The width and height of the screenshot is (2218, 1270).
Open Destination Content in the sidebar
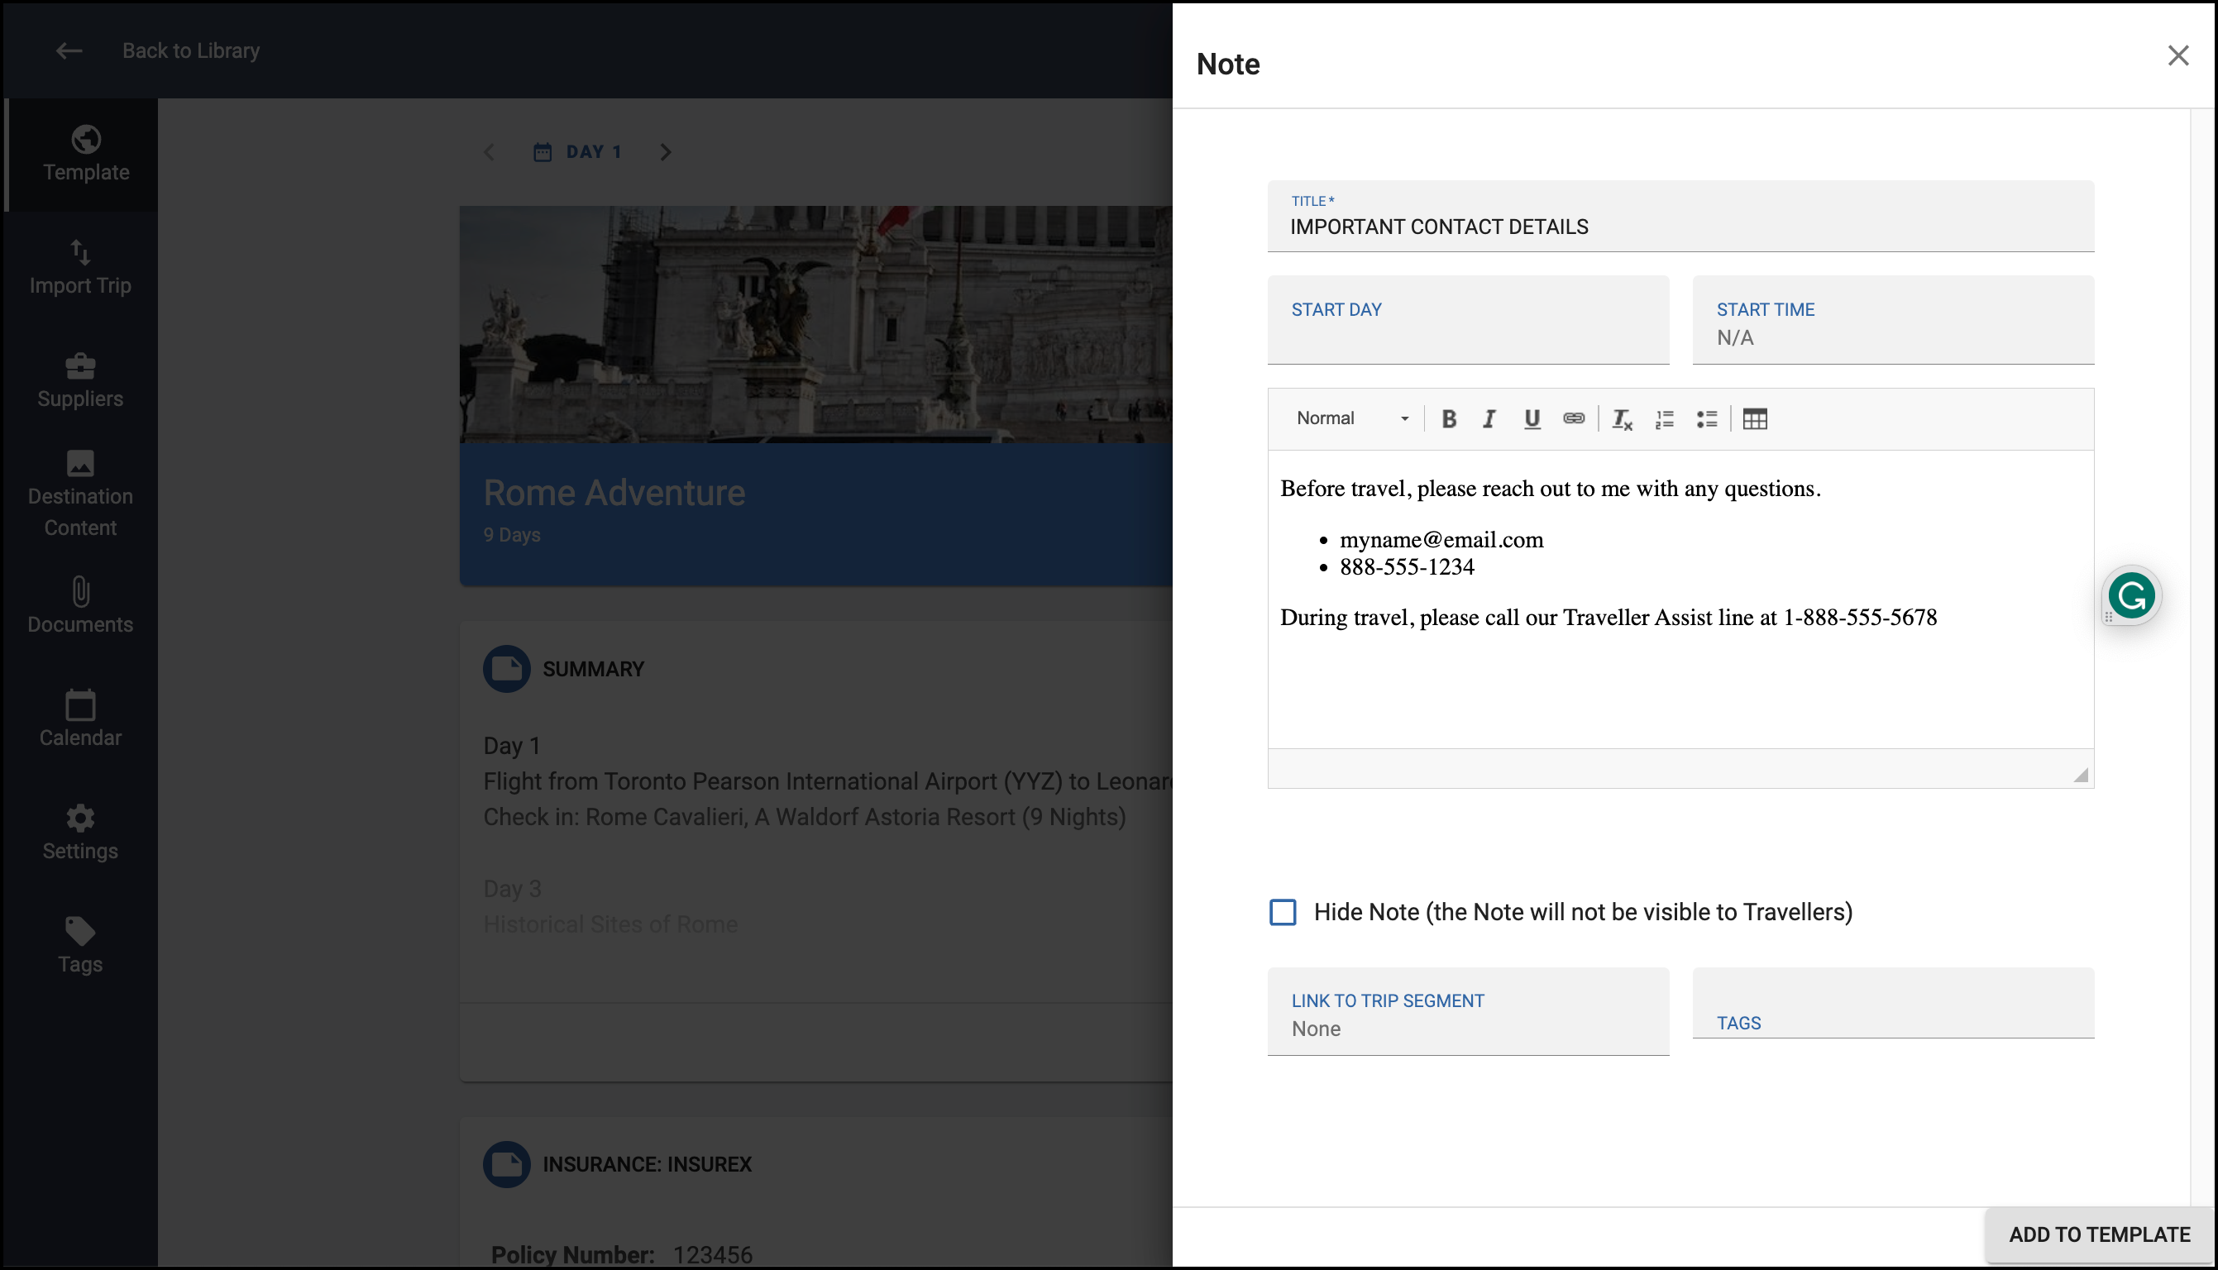pos(80,494)
